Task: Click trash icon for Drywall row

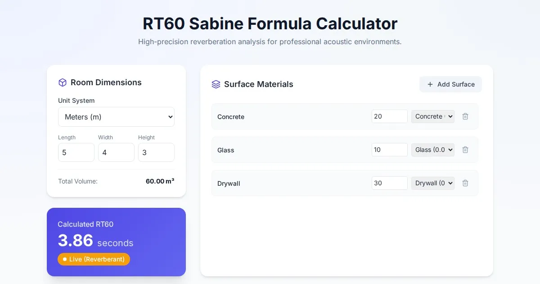Action: (465, 183)
